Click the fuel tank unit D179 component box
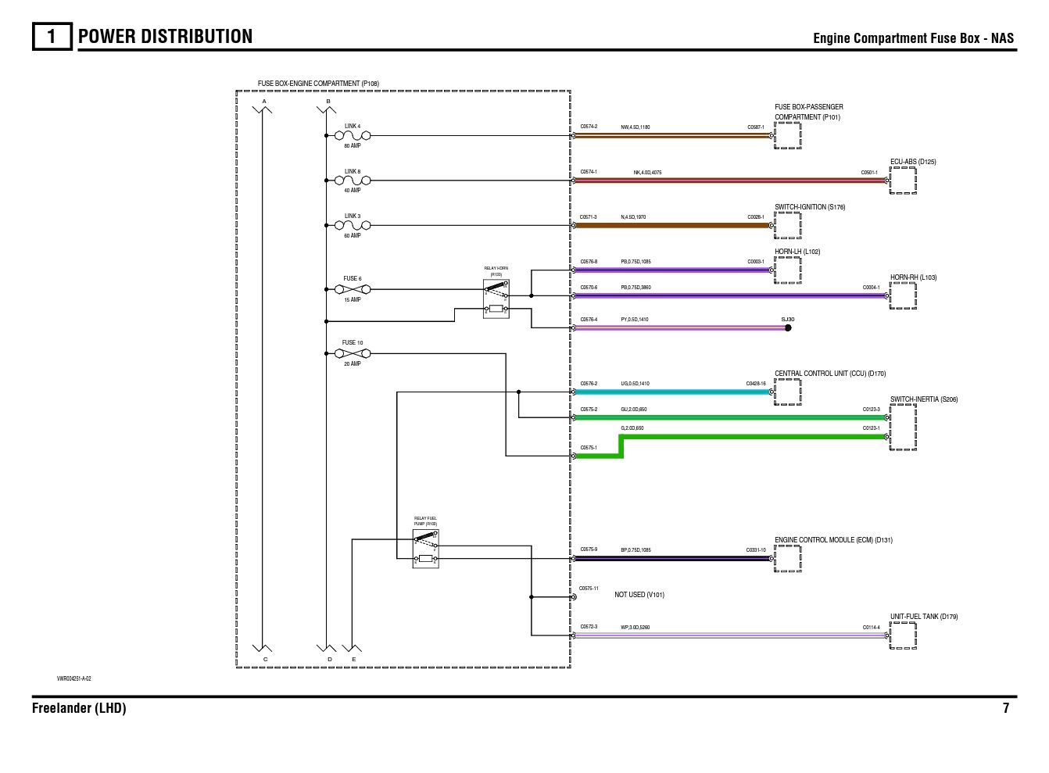The height and width of the screenshot is (773, 1049). click(903, 635)
